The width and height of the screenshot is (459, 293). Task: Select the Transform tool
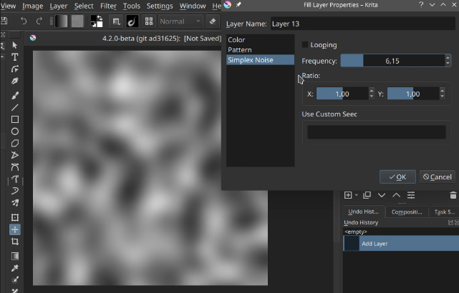point(15,217)
